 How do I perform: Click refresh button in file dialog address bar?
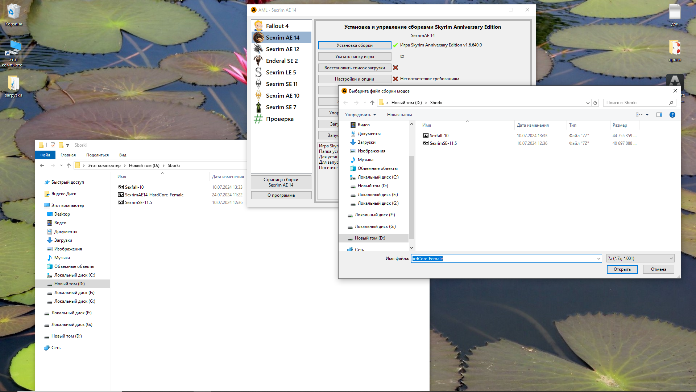595,103
